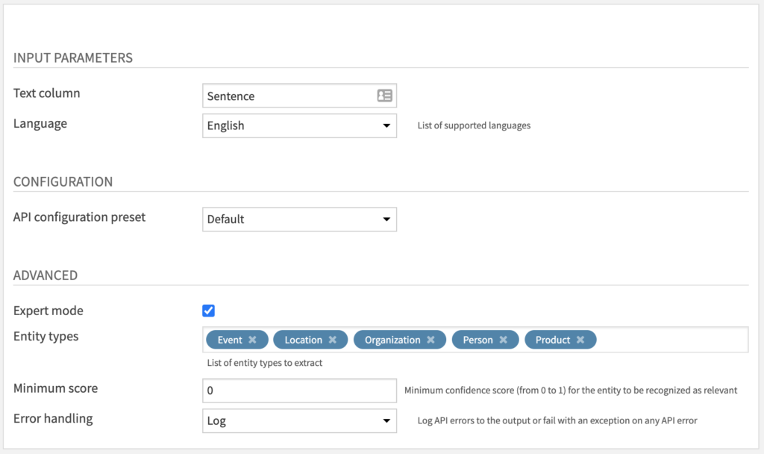Click the Text column label
Screen dimensions: 764x454
[47, 93]
